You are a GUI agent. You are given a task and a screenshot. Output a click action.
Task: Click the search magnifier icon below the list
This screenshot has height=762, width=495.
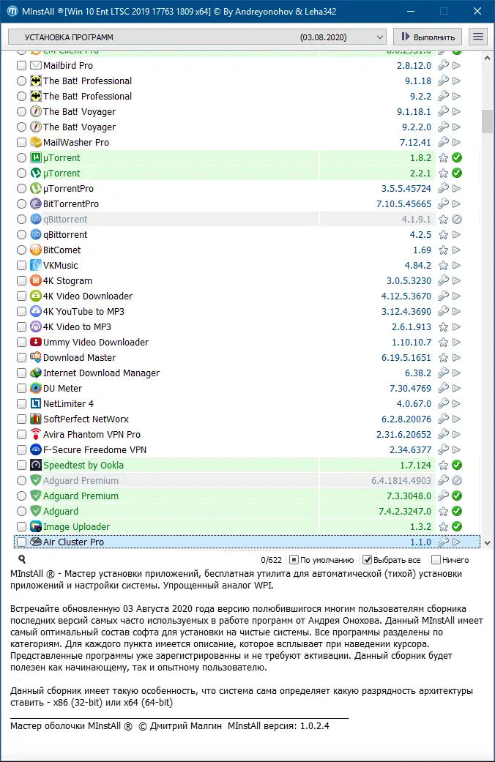[x=22, y=560]
